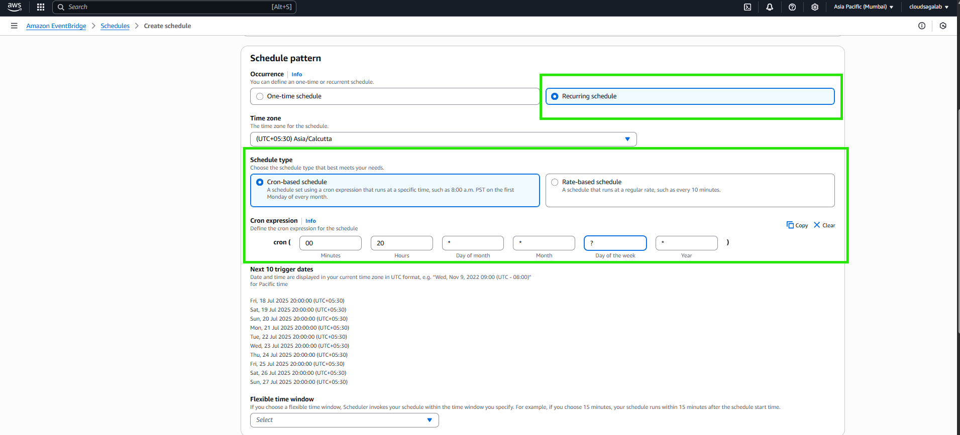The height and width of the screenshot is (435, 960).
Task: Toggle the side navigation hamburger menu
Action: (x=14, y=26)
